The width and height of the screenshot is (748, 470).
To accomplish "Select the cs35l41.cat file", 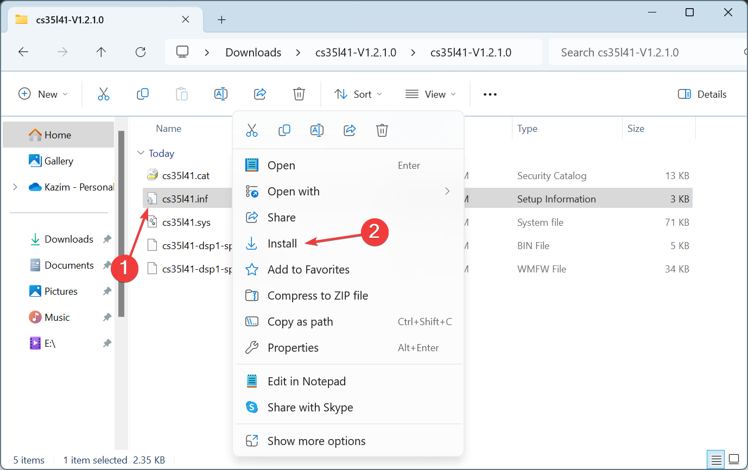I will click(186, 175).
